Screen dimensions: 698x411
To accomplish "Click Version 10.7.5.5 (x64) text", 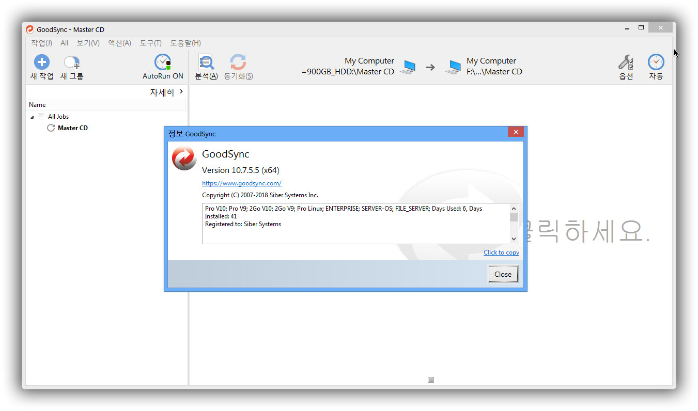I will (x=241, y=170).
